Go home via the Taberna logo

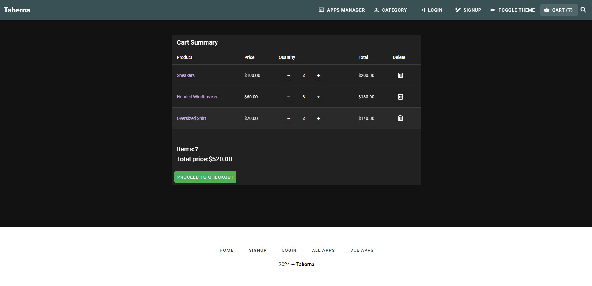17,10
